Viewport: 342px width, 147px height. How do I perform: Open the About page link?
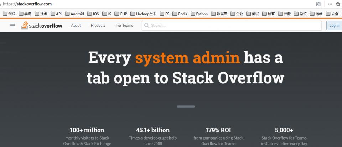point(76,26)
